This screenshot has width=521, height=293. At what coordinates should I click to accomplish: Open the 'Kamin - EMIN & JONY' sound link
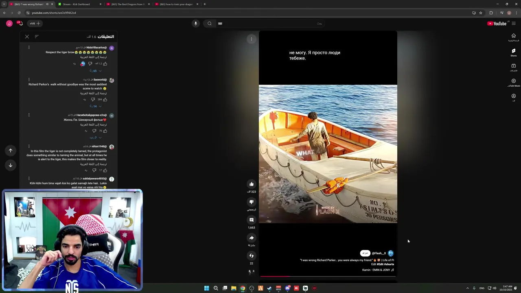[x=378, y=270]
